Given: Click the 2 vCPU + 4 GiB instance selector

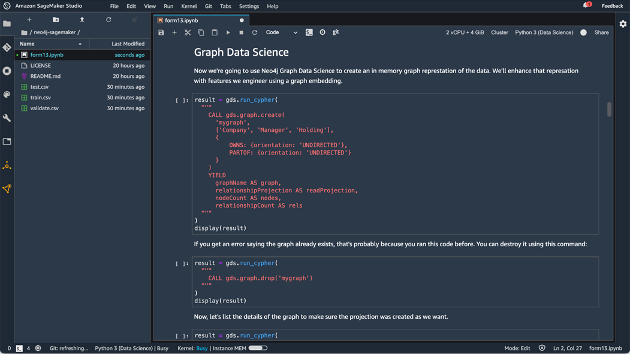Looking at the screenshot, I should (x=465, y=32).
